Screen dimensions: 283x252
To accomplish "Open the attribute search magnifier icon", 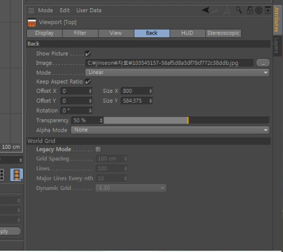I will (239, 10).
